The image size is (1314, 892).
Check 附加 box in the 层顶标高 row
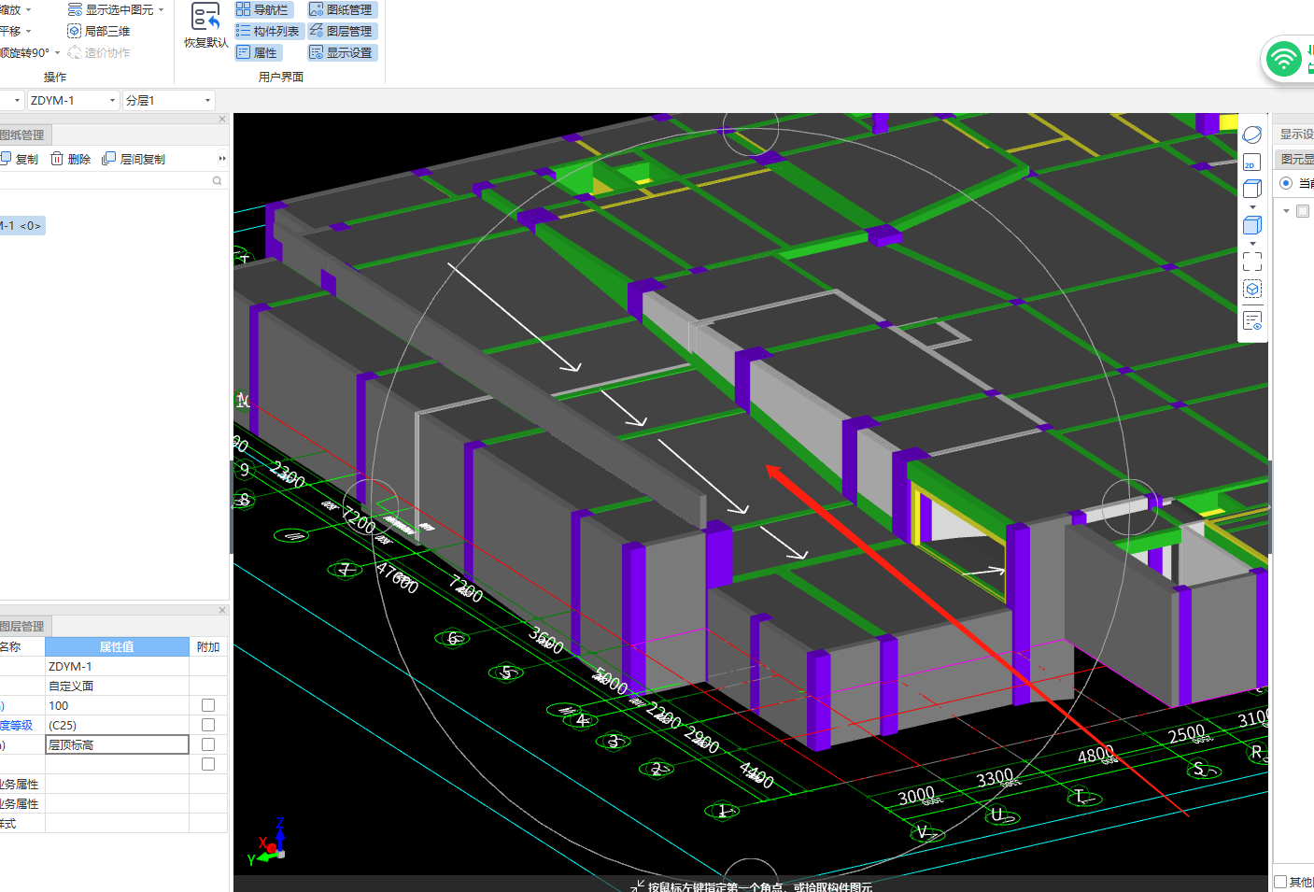(208, 744)
